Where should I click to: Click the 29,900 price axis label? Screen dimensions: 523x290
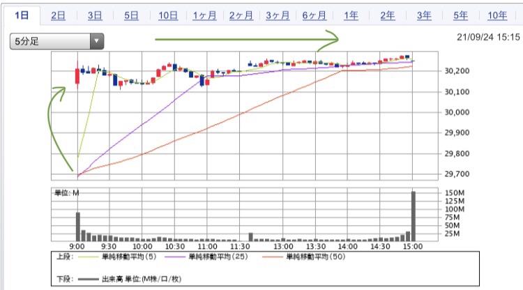click(x=457, y=132)
